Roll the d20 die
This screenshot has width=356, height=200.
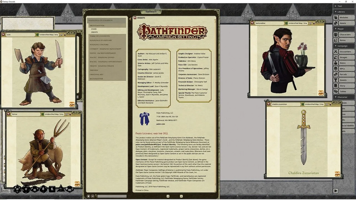(17, 189)
